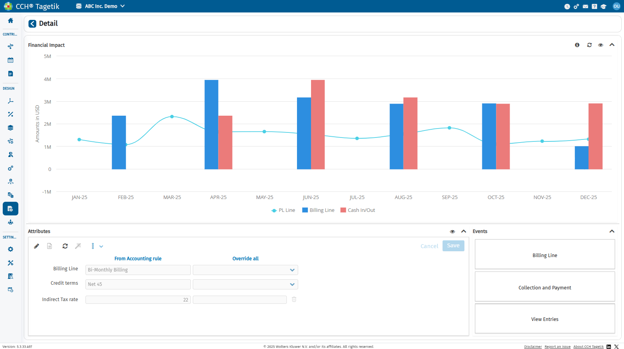
Task: Open the Credit terms override dropdown
Action: [245, 284]
